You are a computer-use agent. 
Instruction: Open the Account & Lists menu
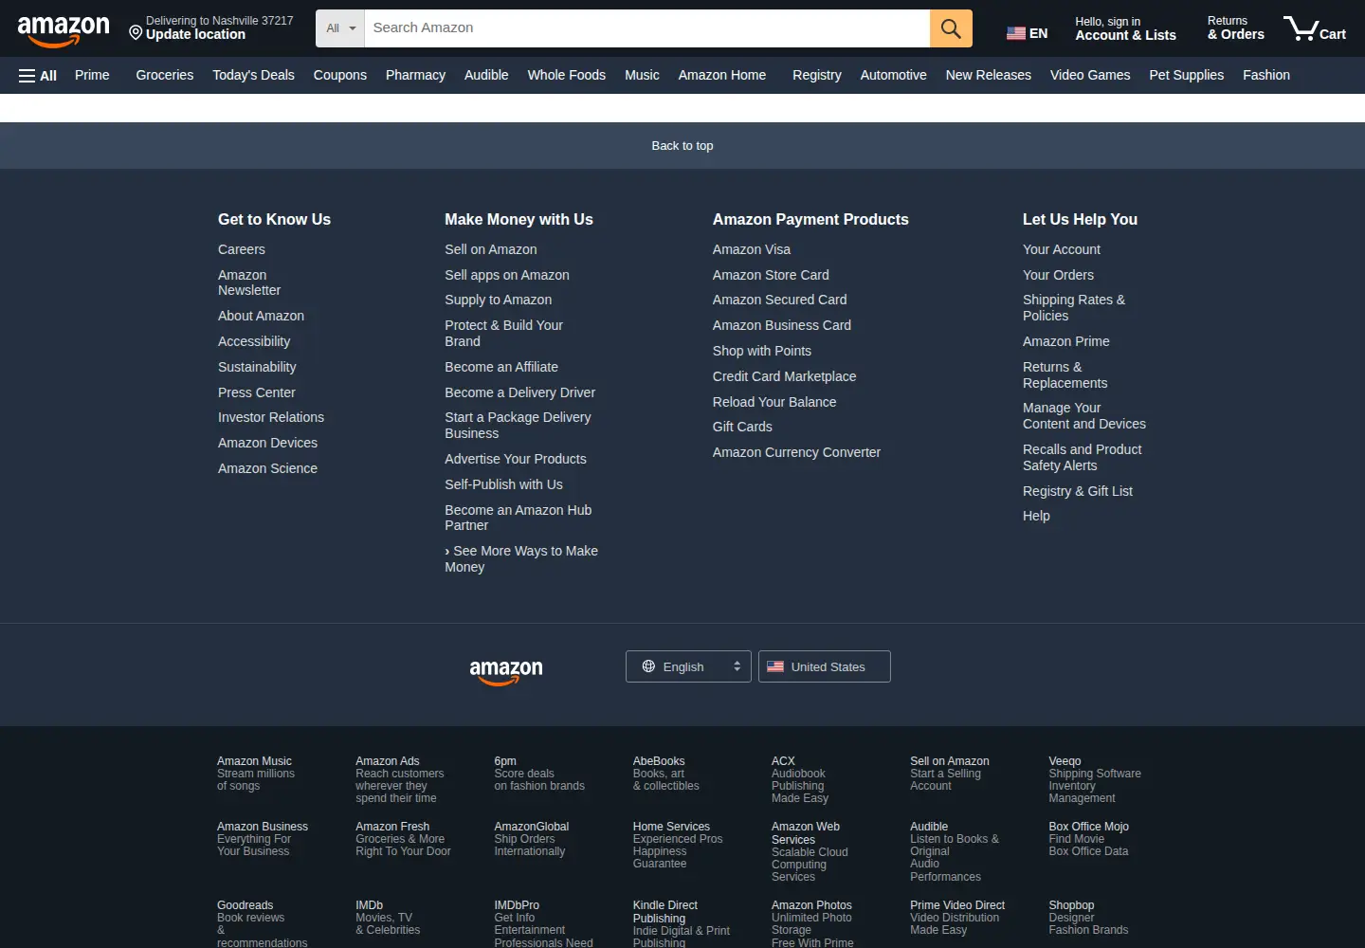click(x=1125, y=28)
